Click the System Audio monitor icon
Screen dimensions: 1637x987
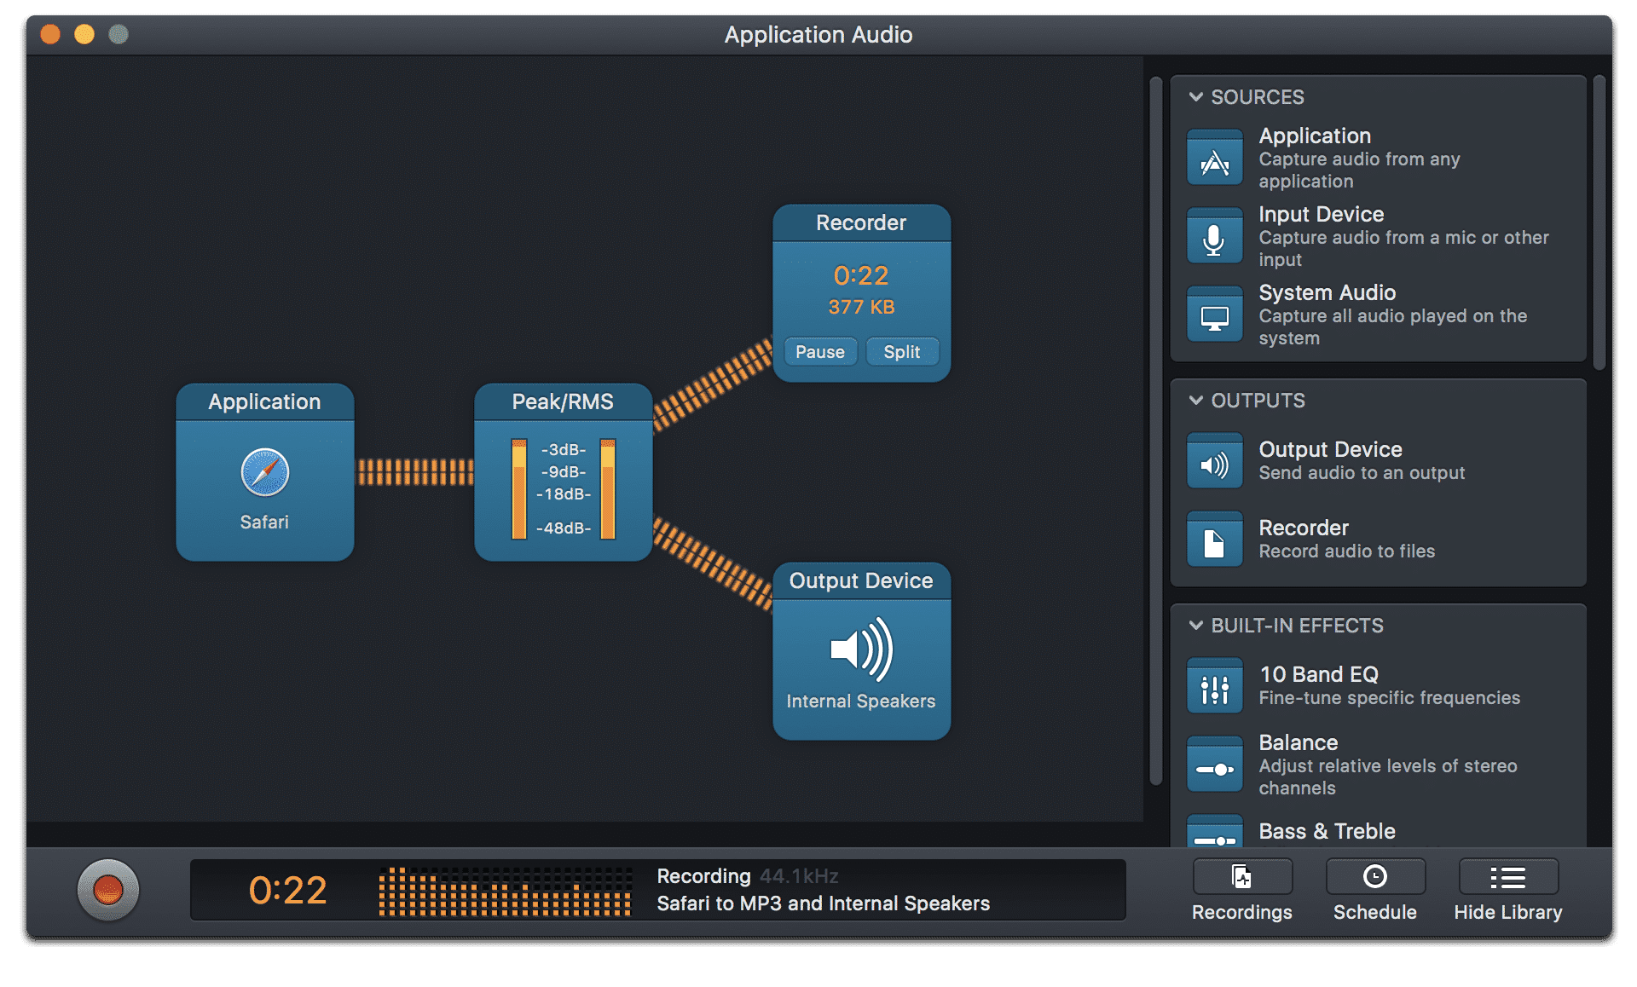click(x=1214, y=315)
